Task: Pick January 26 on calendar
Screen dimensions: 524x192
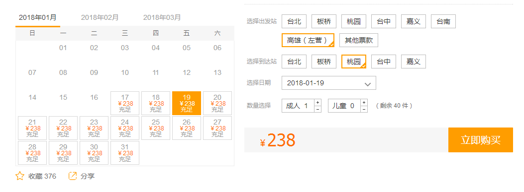Action: pyautogui.click(x=187, y=128)
